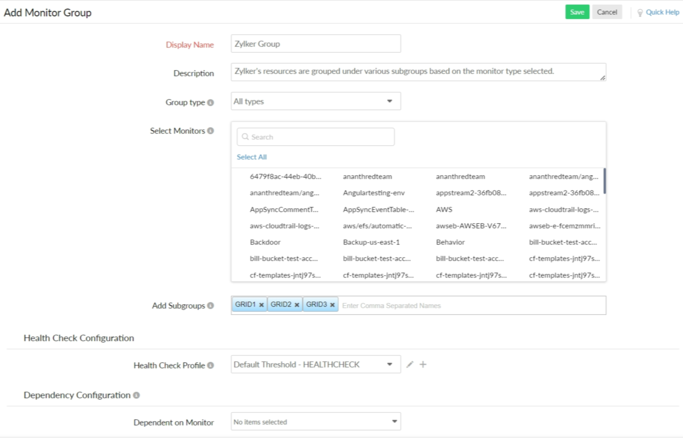Image resolution: width=683 pixels, height=438 pixels.
Task: Remove the GRID2 subgroup chip
Action: pos(297,304)
